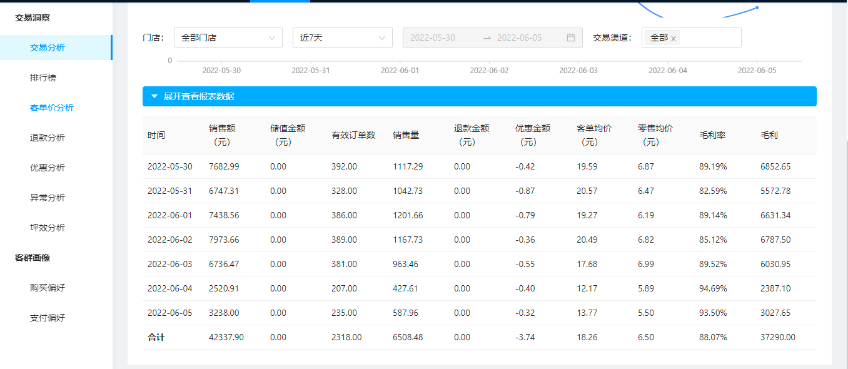Open 购买偏好 under 客群画像
The height and width of the screenshot is (369, 848).
coord(48,288)
